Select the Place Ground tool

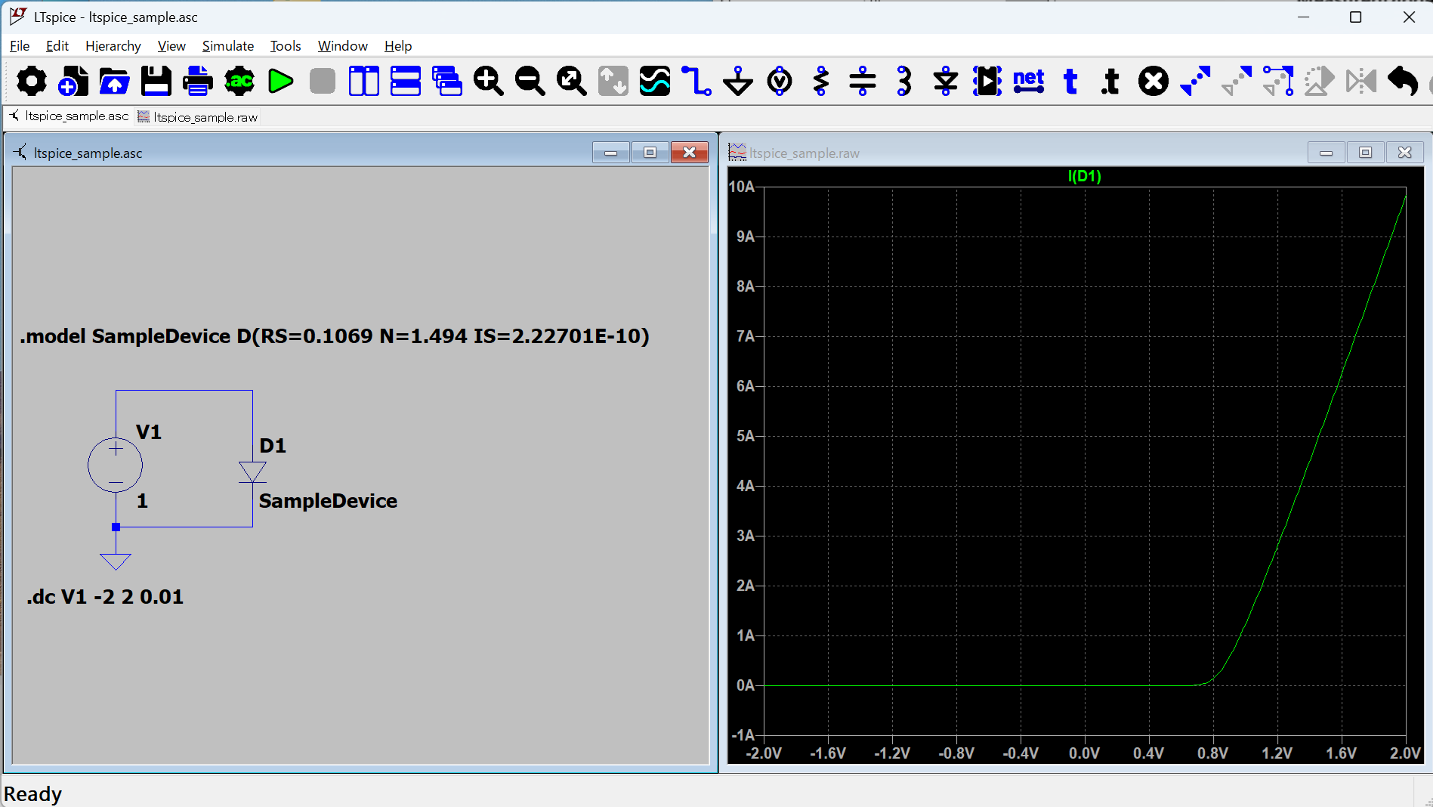click(737, 82)
